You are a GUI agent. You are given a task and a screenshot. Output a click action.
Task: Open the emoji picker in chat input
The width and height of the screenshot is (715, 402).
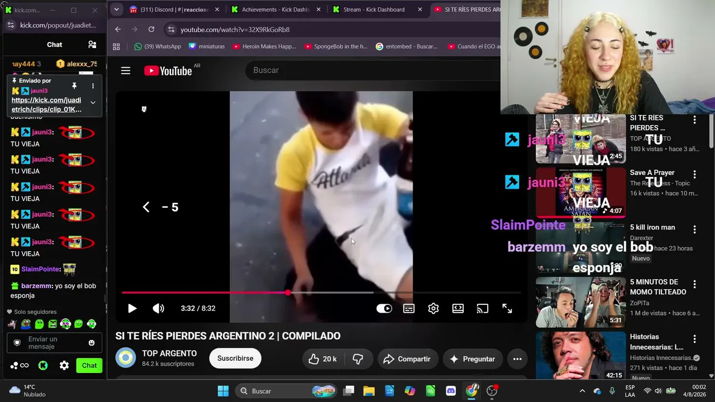click(x=92, y=343)
